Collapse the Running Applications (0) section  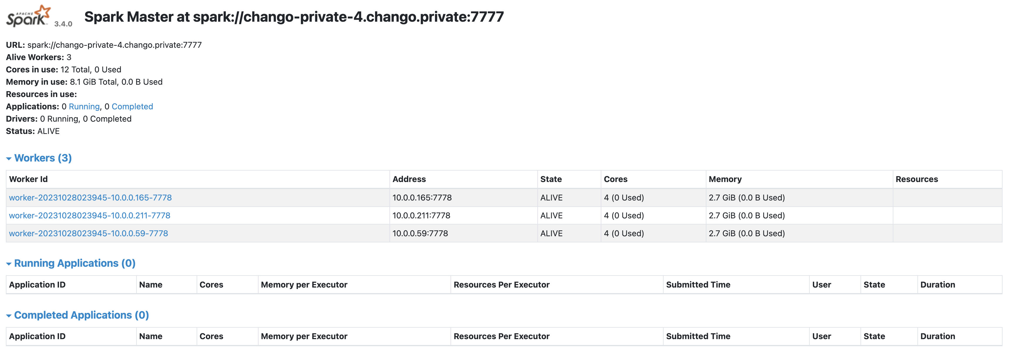coord(71,263)
